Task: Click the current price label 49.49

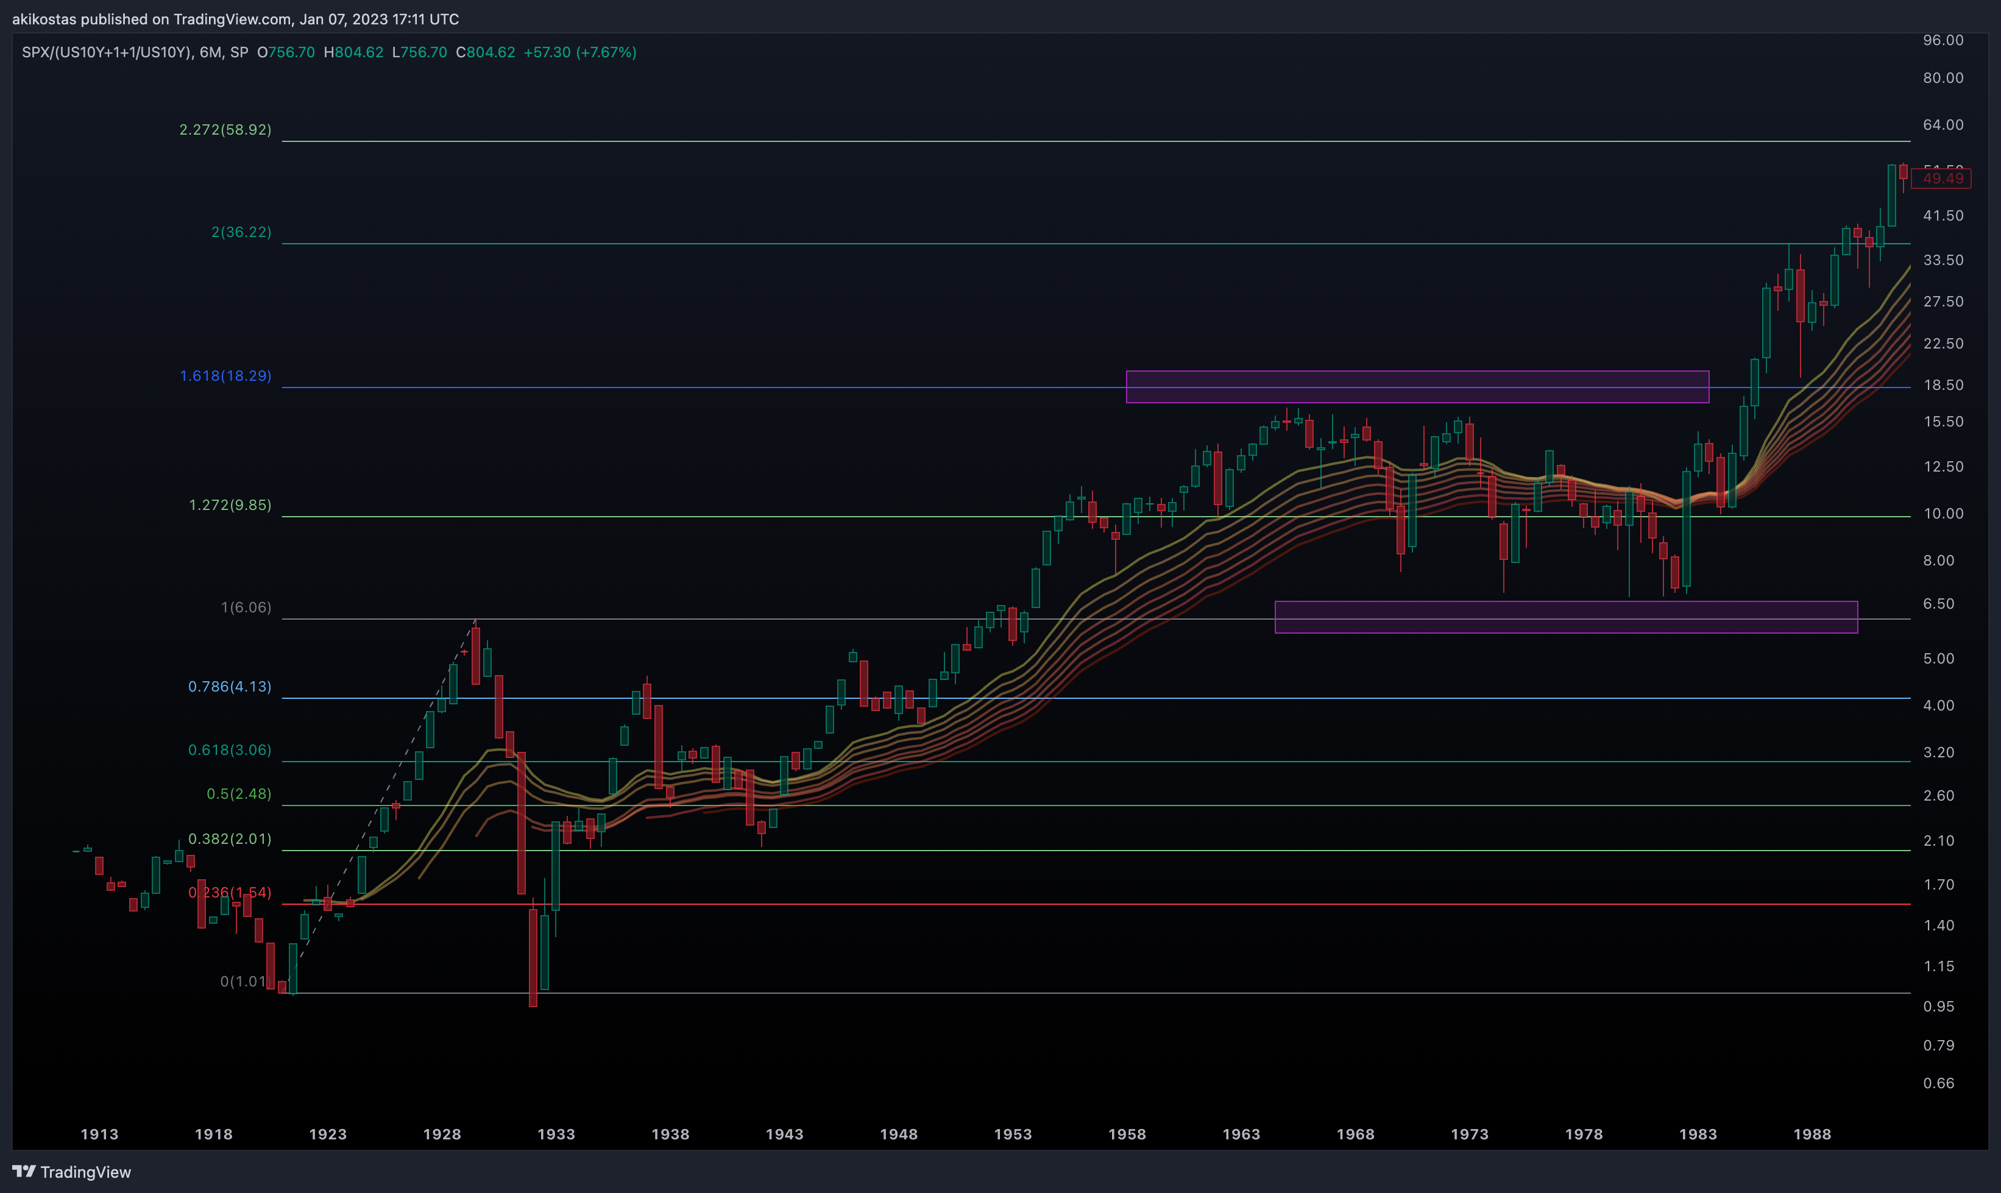Action: (x=1941, y=179)
